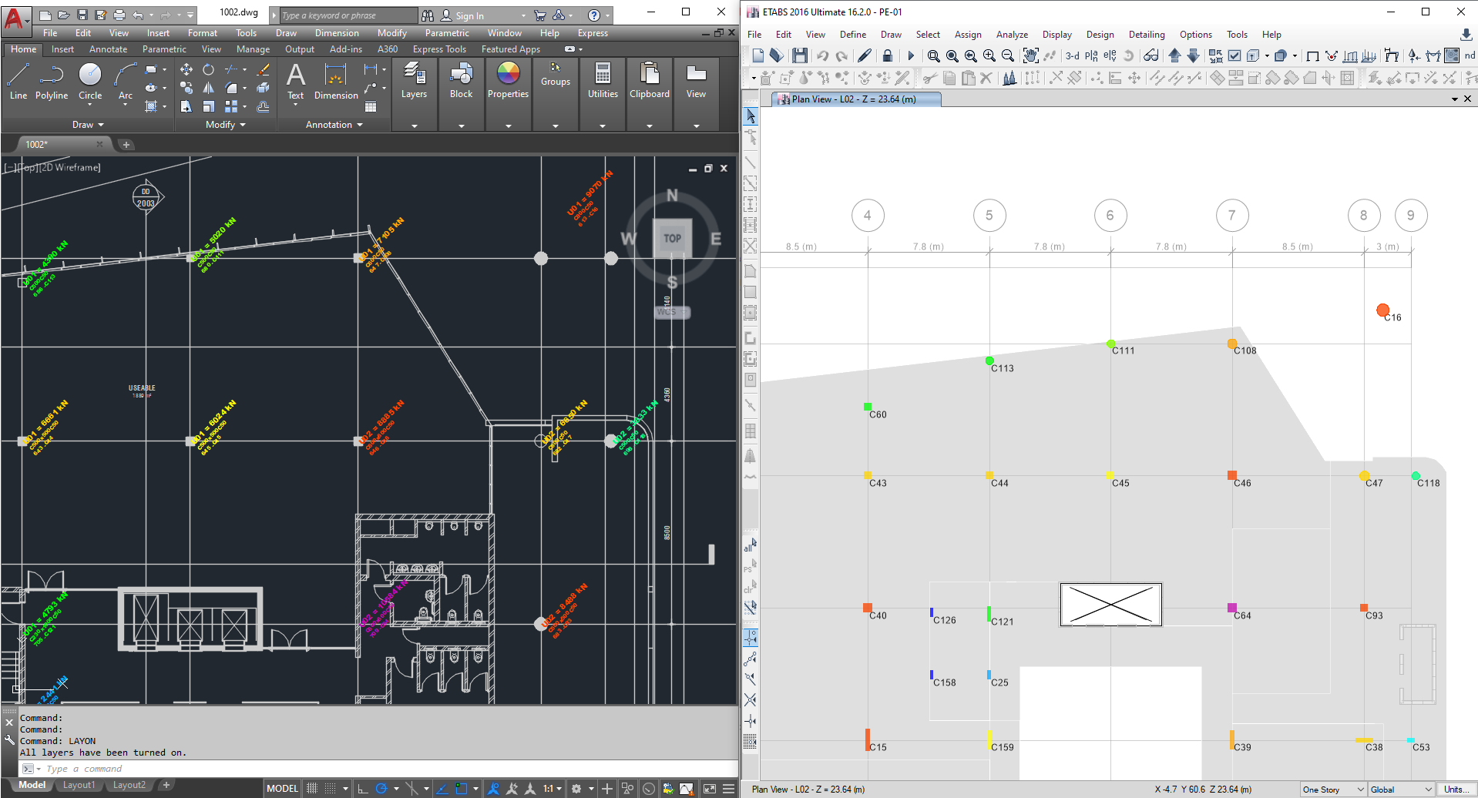Click AutoCAD customization menu icon
The image size is (1478, 798).
pos(727,788)
